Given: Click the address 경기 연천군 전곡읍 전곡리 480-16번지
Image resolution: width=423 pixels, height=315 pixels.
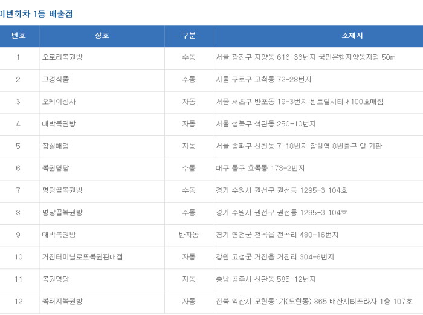Looking at the screenshot, I should pyautogui.click(x=277, y=235).
